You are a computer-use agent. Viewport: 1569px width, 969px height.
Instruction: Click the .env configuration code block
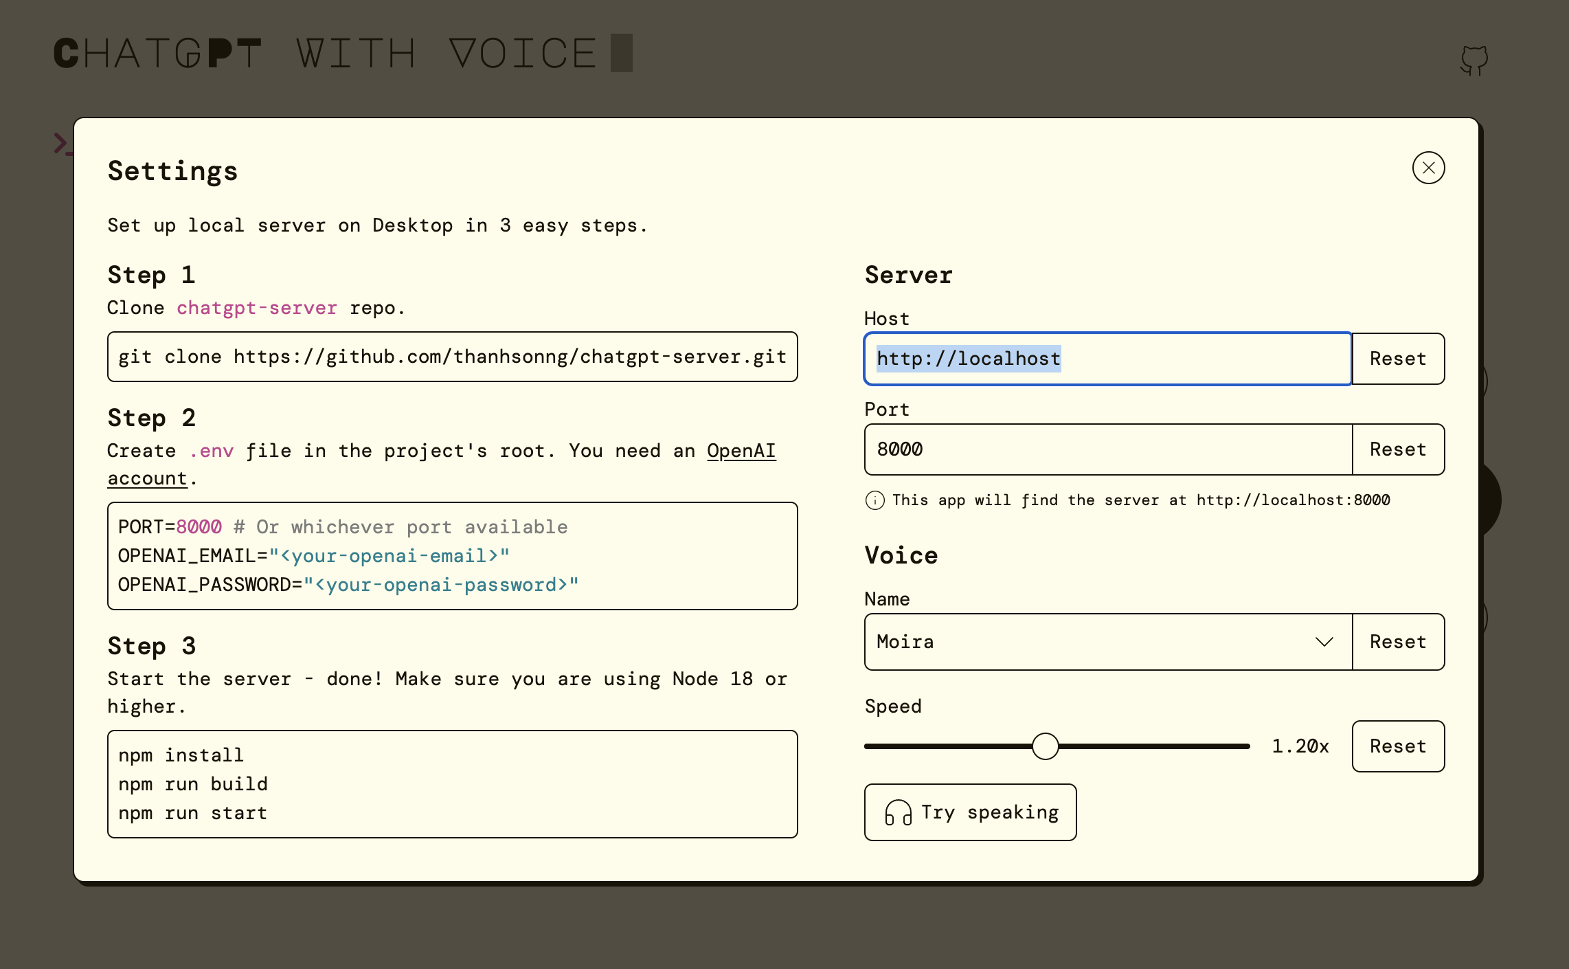(452, 556)
